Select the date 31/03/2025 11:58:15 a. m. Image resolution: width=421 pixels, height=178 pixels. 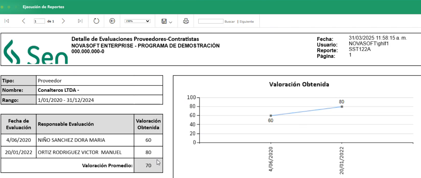coord(378,38)
